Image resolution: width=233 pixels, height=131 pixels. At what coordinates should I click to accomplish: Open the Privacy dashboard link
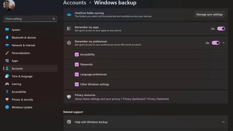[x=134, y=99]
